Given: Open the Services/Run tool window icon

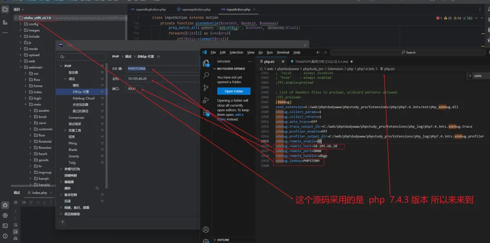Looking at the screenshot, I should (5, 215).
